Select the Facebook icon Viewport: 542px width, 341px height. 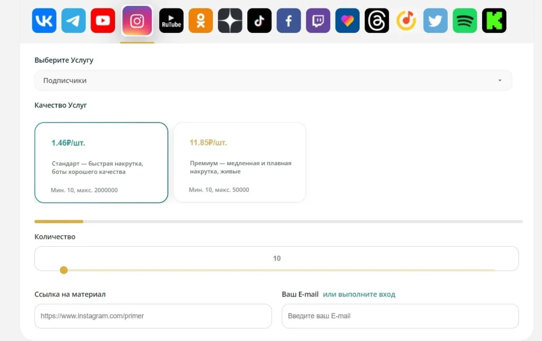(288, 21)
